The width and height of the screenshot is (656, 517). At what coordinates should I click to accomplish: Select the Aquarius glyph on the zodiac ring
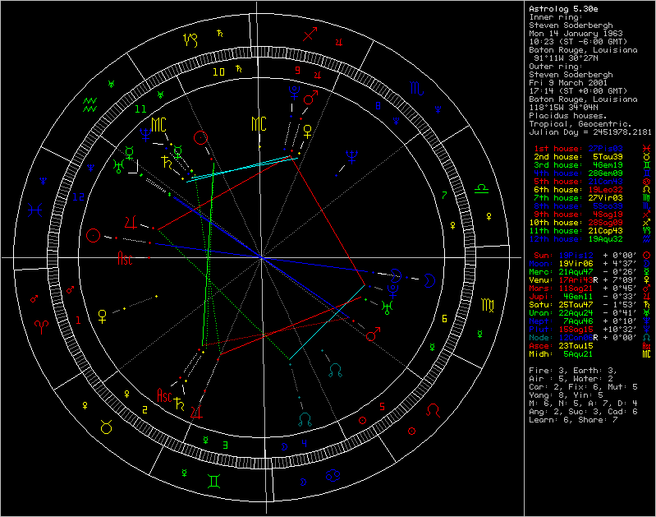pyautogui.click(x=91, y=104)
